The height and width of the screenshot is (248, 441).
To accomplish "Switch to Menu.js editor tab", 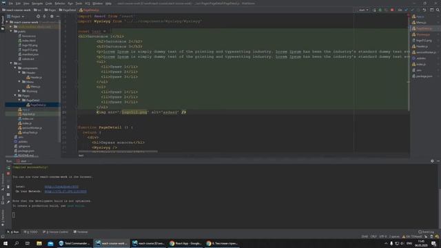I will tap(420, 23).
